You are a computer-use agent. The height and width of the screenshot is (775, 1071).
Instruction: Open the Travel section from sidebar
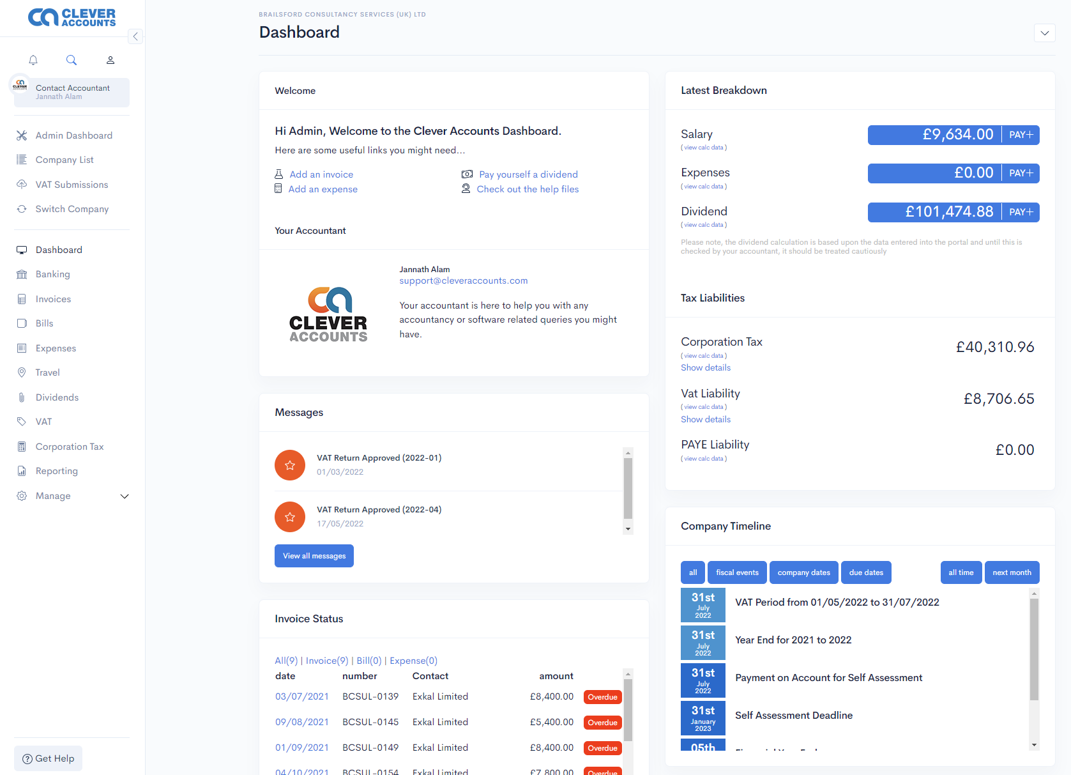(46, 372)
